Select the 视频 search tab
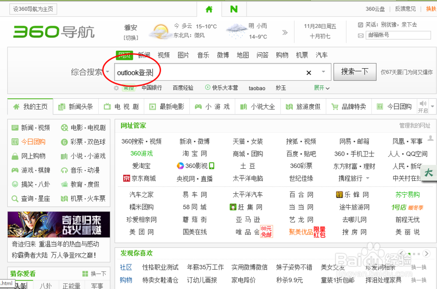The height and width of the screenshot is (289, 437). [x=163, y=55]
